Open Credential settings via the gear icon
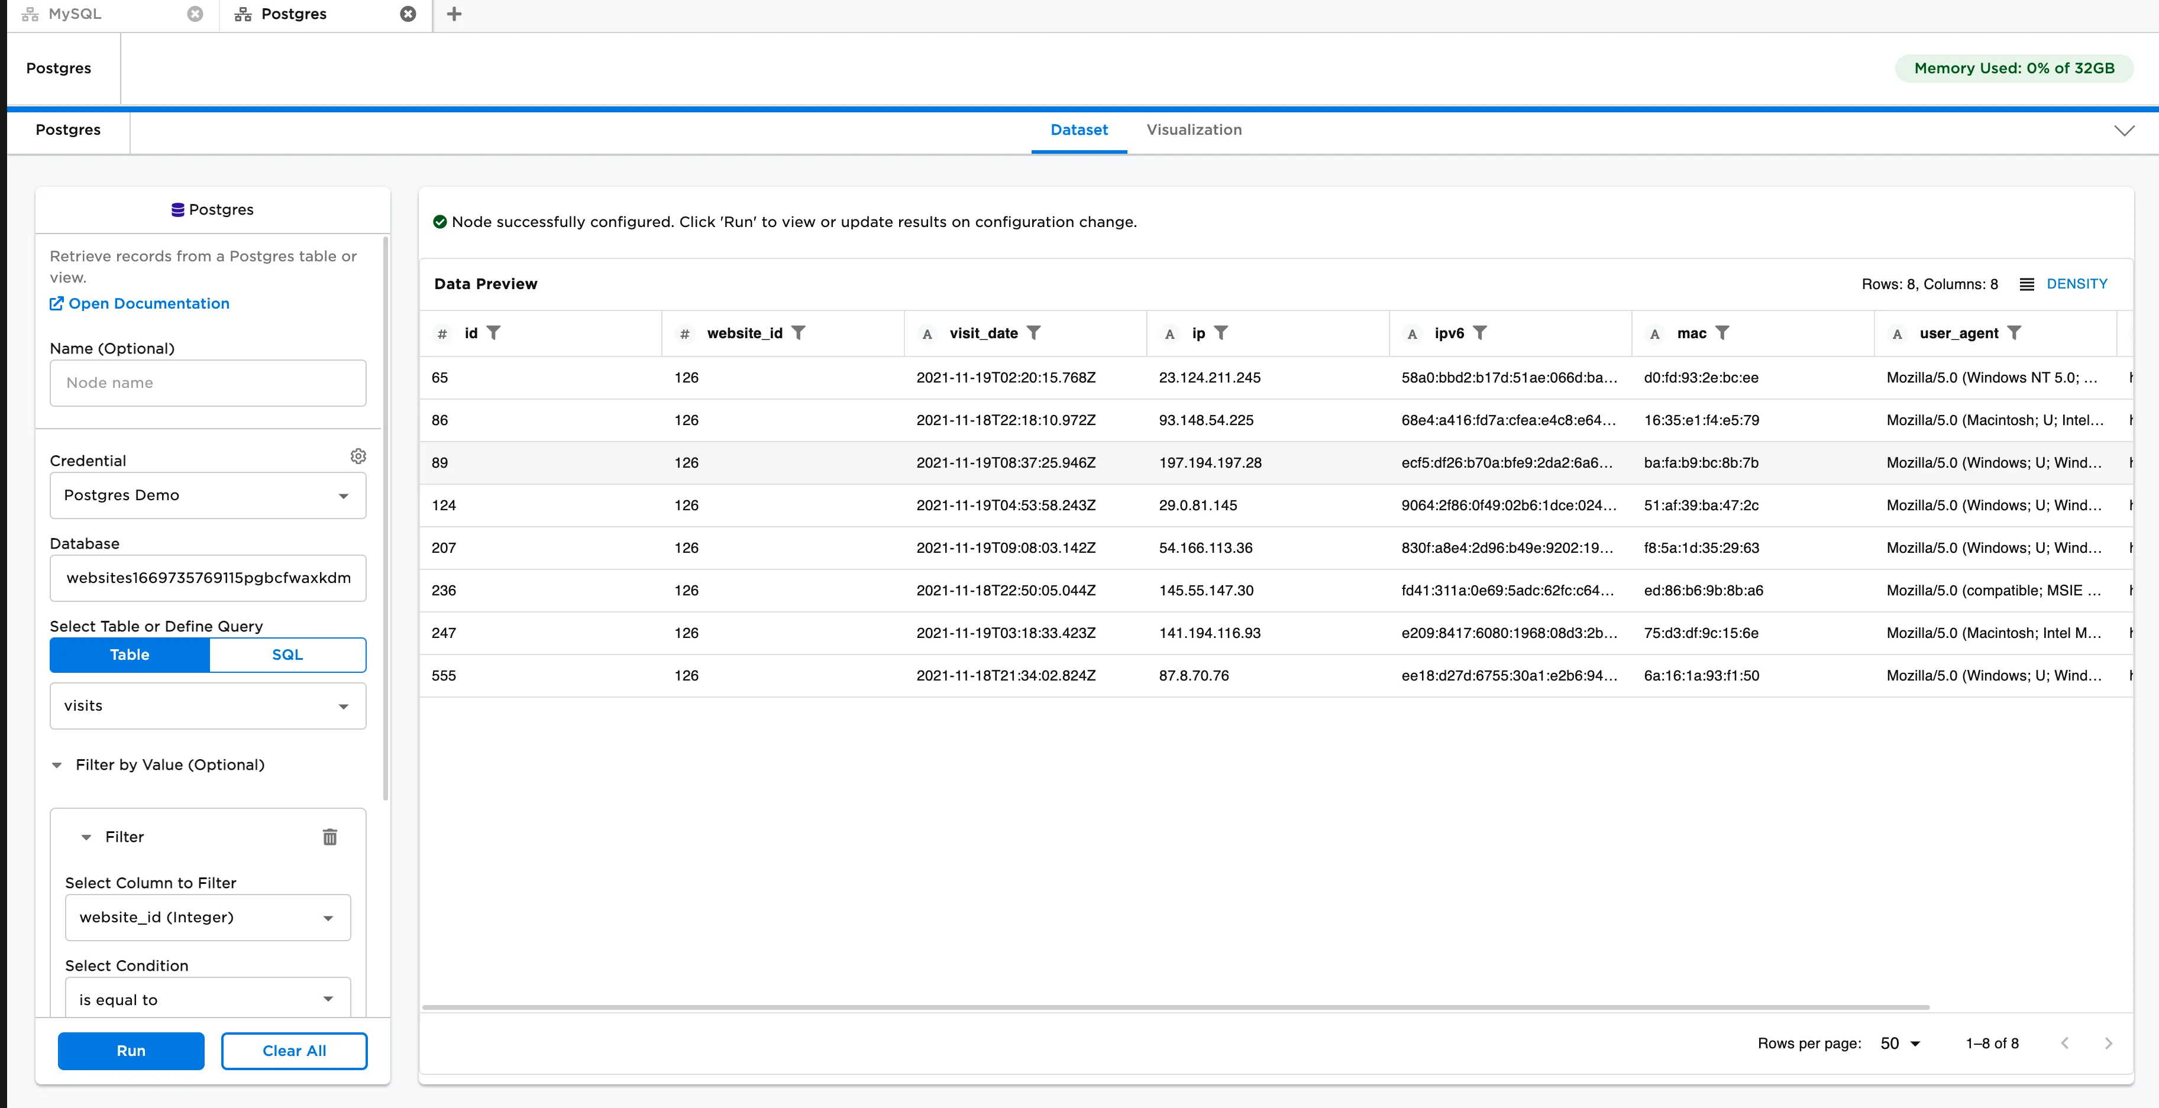The height and width of the screenshot is (1108, 2159). 358,456
